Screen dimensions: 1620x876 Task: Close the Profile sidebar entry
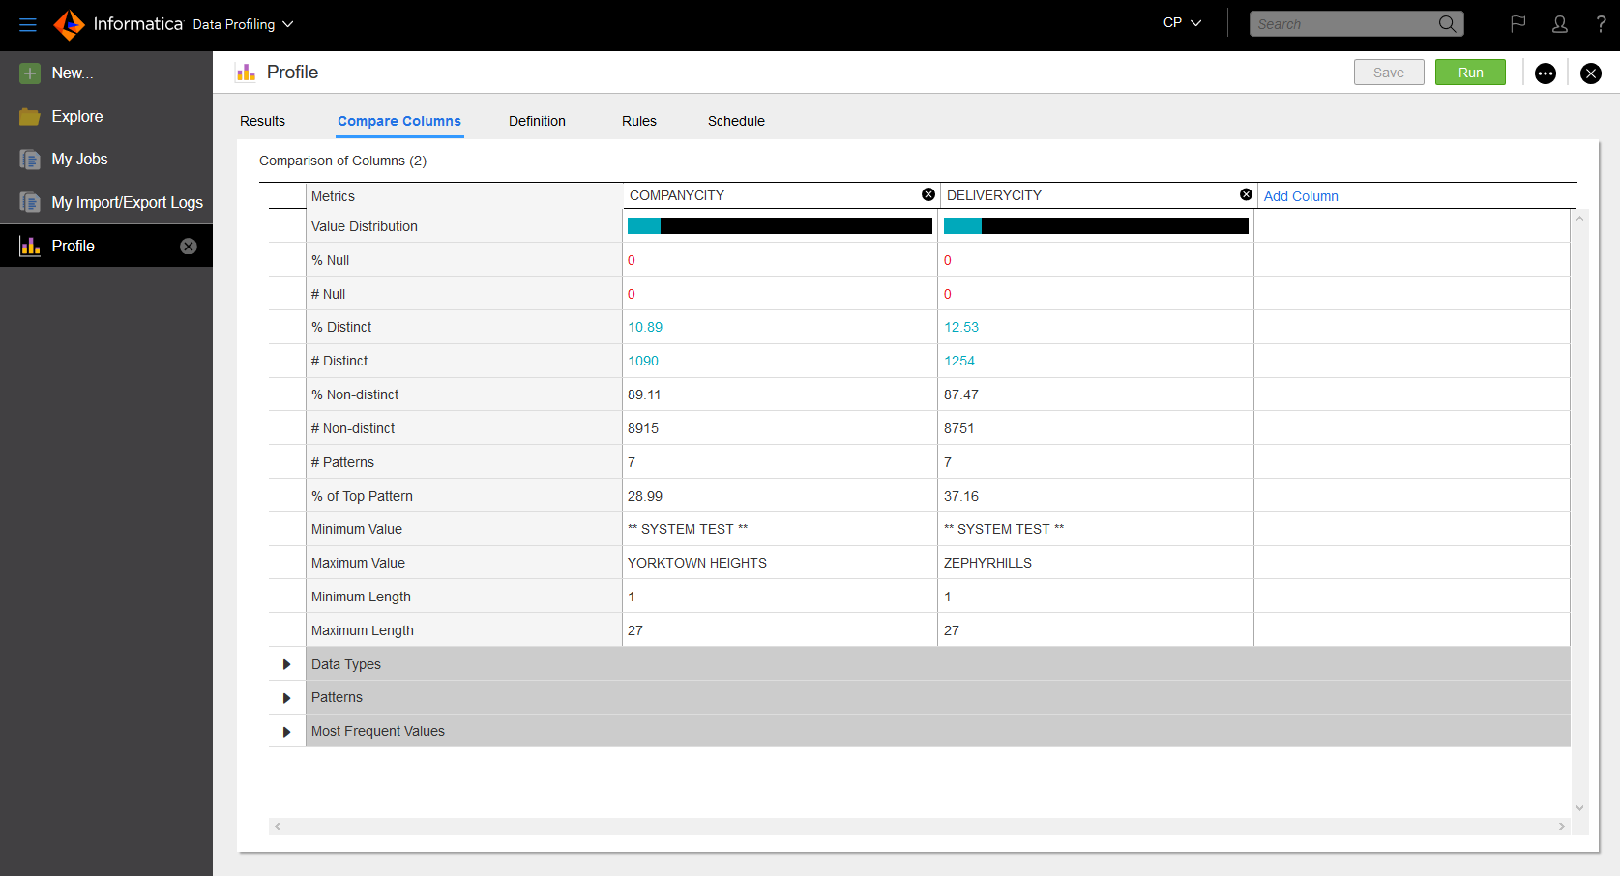189,247
